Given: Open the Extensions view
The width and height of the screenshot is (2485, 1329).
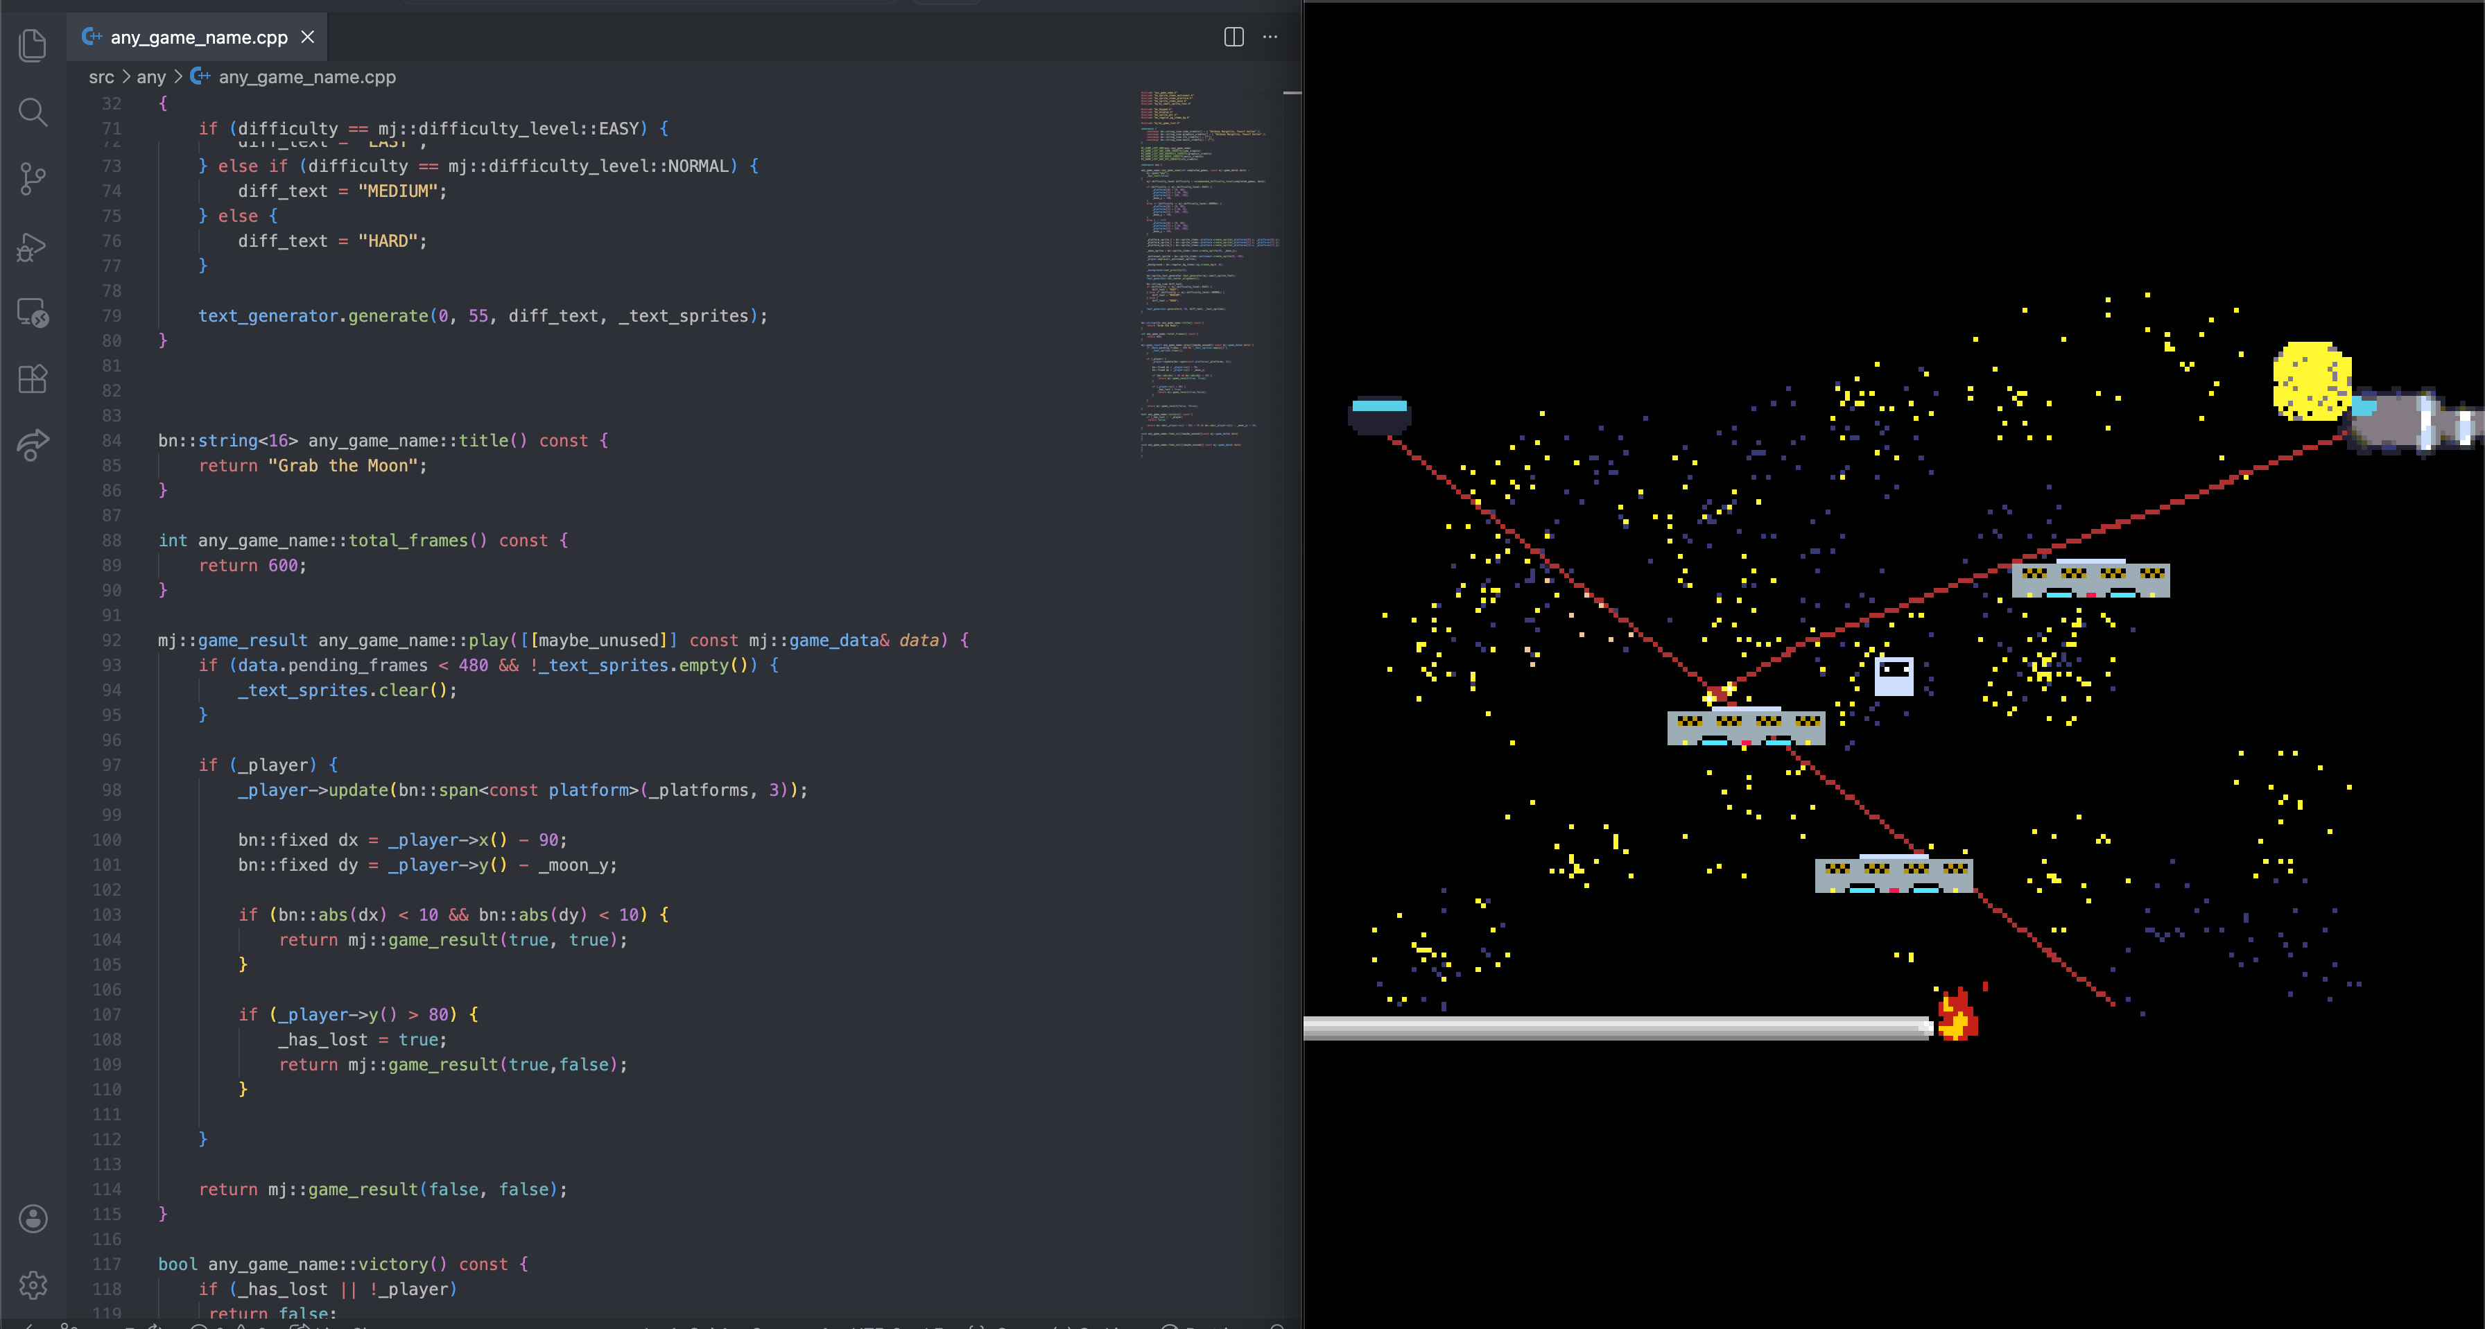Looking at the screenshot, I should click(x=33, y=379).
